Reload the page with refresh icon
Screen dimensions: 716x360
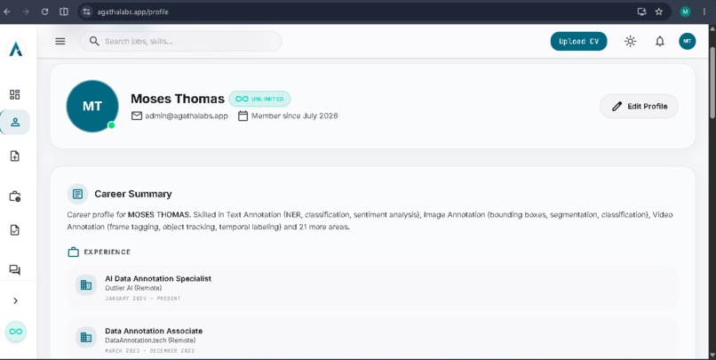(44, 12)
